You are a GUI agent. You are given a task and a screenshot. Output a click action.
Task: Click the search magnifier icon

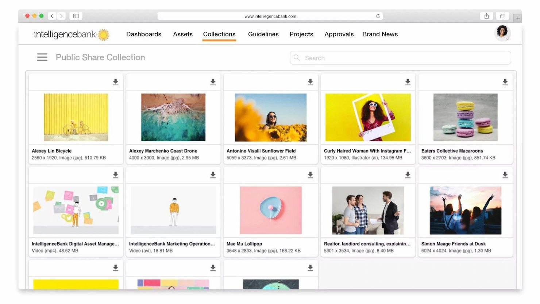coord(297,58)
